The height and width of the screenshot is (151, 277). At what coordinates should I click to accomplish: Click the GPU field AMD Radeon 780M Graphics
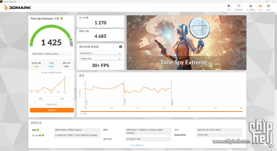[x=77, y=130]
